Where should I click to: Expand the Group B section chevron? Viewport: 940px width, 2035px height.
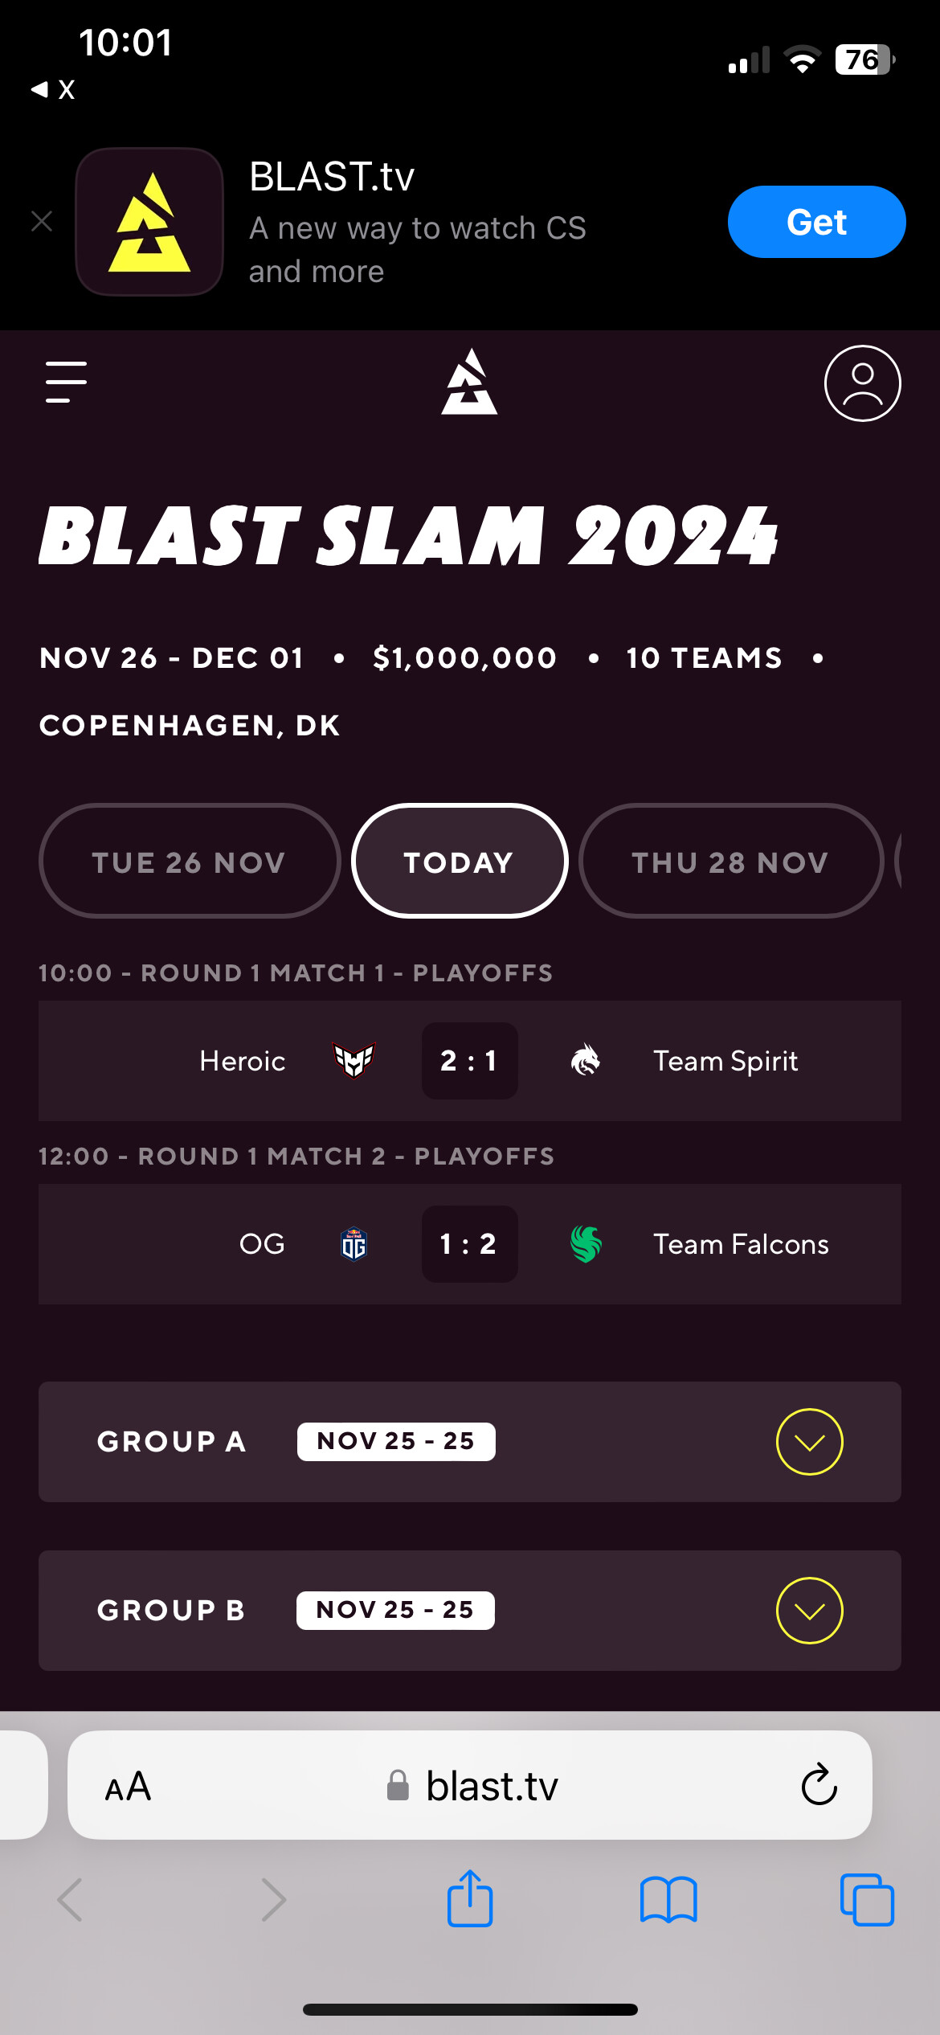click(809, 1611)
